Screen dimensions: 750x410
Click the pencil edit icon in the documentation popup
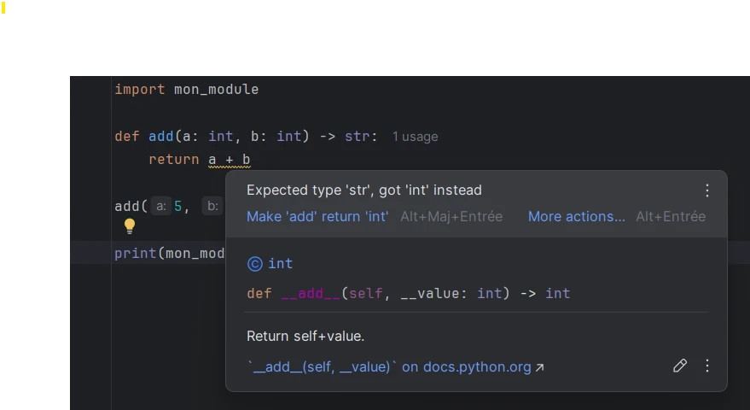(x=680, y=366)
